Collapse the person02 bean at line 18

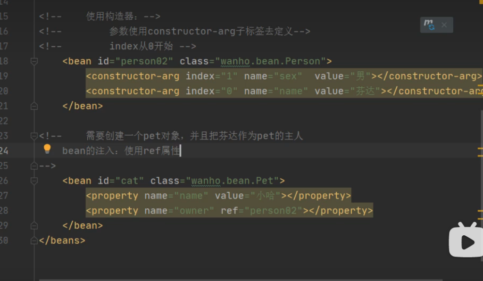point(34,61)
